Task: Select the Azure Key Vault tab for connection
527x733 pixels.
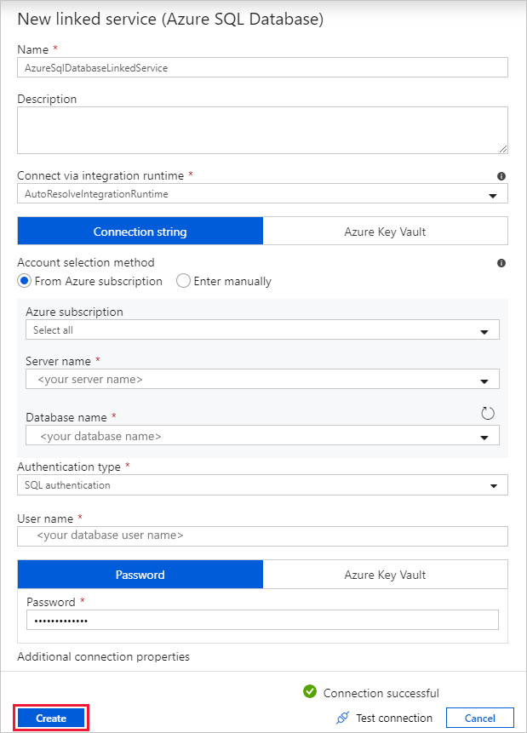Action: coord(385,232)
